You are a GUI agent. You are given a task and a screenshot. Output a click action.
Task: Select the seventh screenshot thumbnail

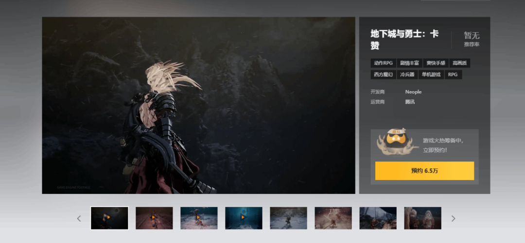[x=378, y=218]
